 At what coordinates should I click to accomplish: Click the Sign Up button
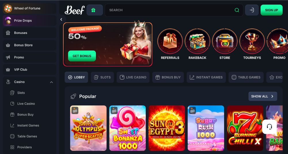[272, 10]
